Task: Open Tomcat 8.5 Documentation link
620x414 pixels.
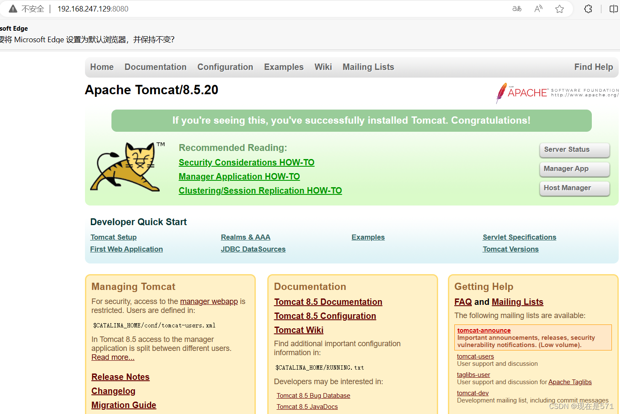Action: point(328,302)
